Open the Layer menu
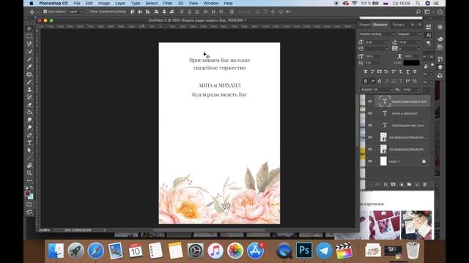The width and height of the screenshot is (469, 263). [x=120, y=3]
